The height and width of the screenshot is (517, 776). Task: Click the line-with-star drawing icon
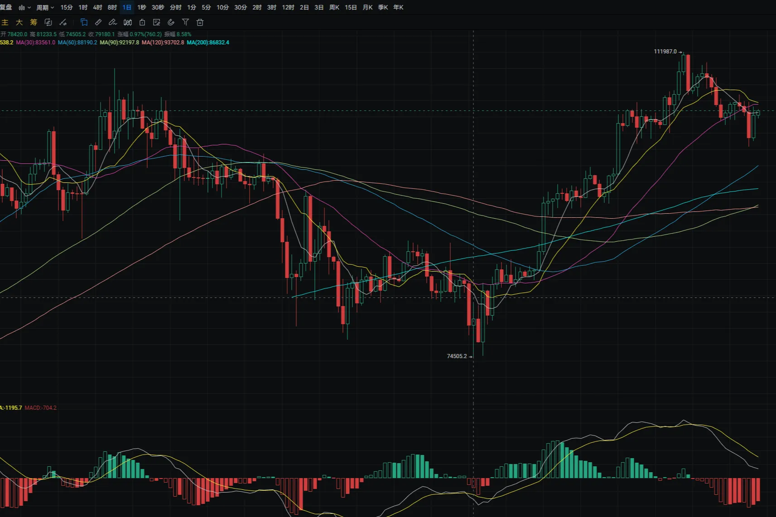63,22
